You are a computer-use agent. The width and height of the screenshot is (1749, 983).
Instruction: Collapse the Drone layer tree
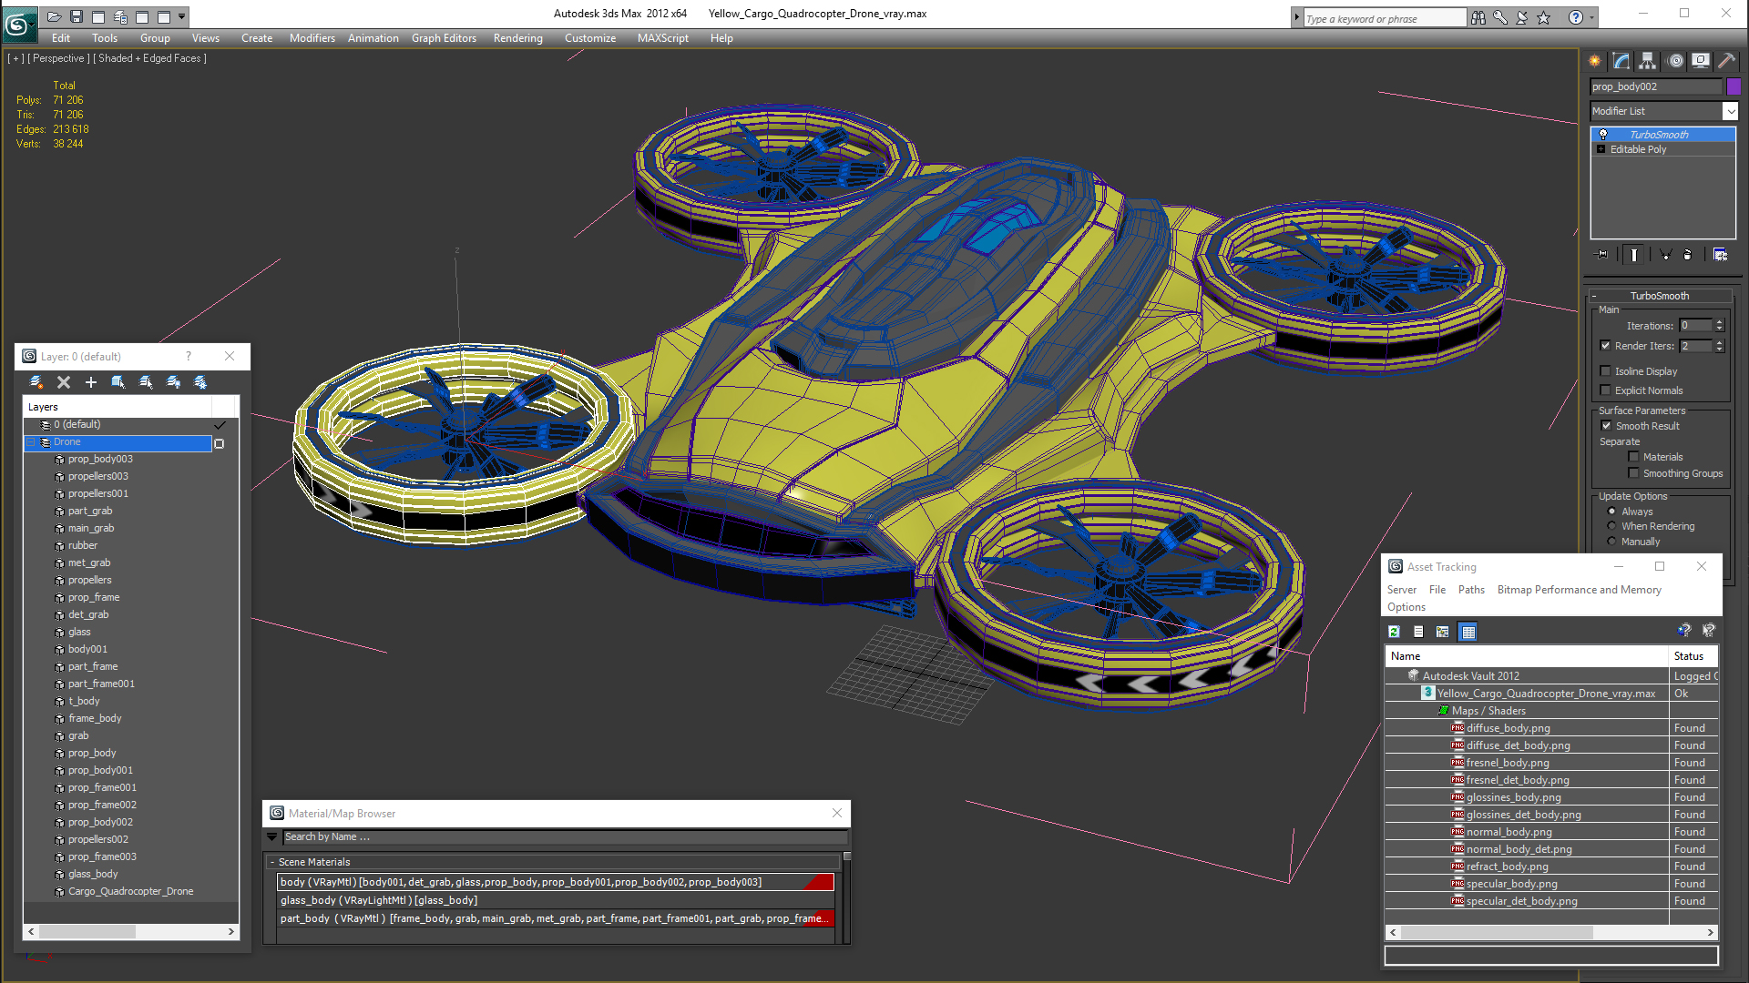31,442
